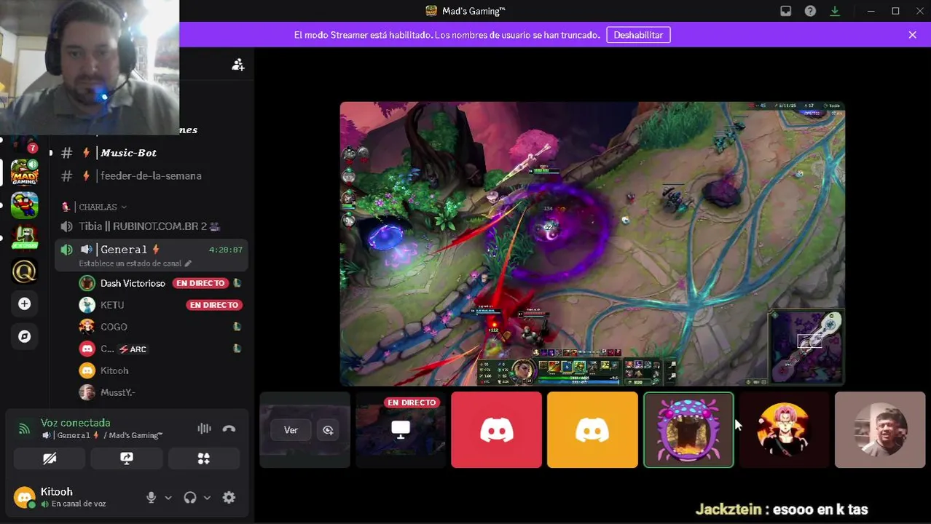Select the yellow Discord avatar tile
Image resolution: width=931 pixels, height=524 pixels.
592,430
